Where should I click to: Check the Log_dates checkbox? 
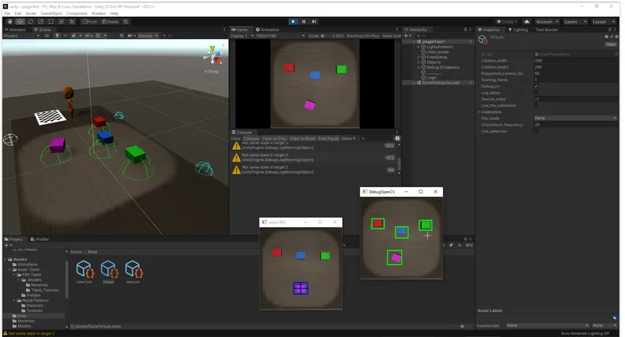tap(536, 93)
